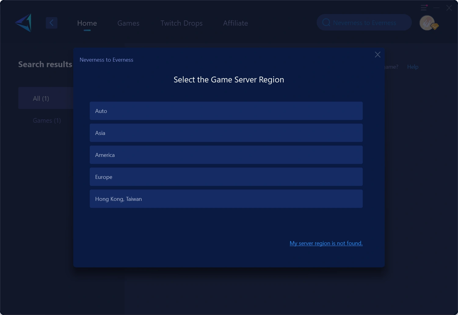The height and width of the screenshot is (315, 458).
Task: Open the hamburger menu with notification dot
Action: click(424, 8)
